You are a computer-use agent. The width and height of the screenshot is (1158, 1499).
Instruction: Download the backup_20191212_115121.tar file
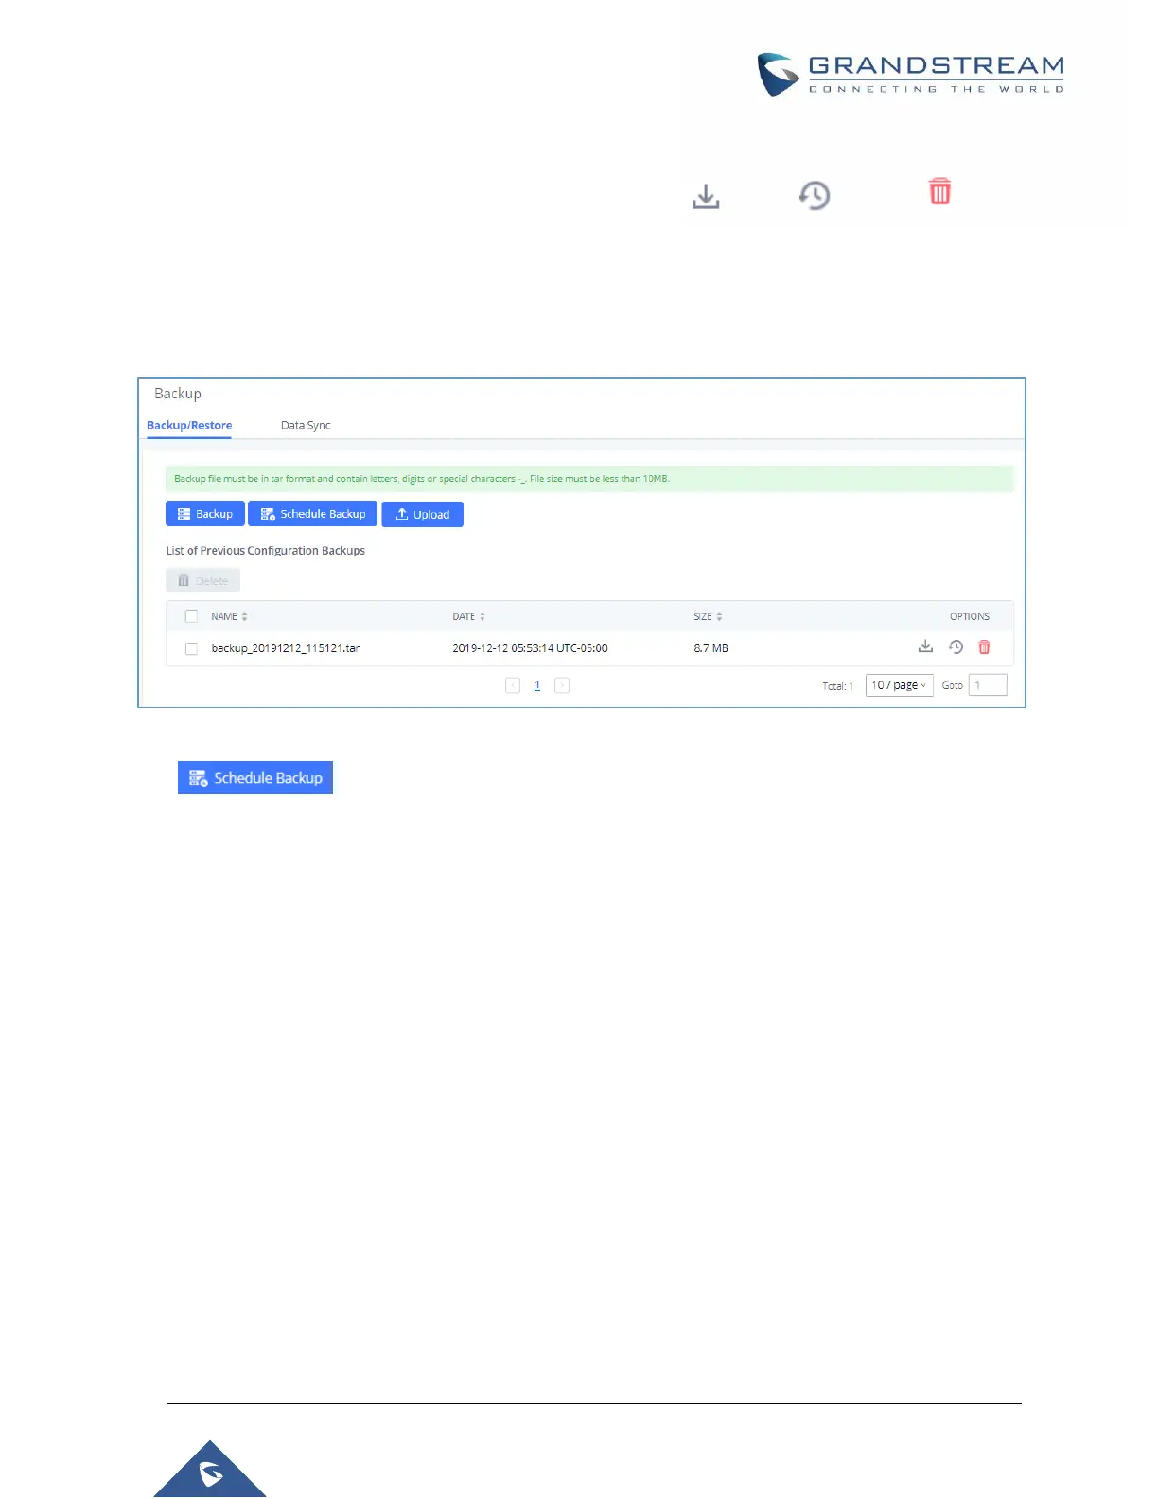[x=925, y=647]
